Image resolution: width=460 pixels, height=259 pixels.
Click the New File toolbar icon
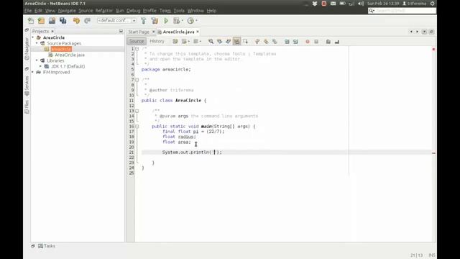click(x=31, y=21)
